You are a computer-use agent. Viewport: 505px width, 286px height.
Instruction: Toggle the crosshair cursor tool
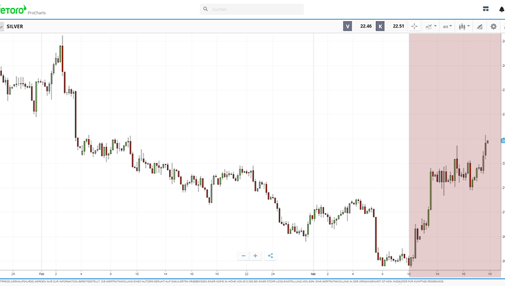414,26
